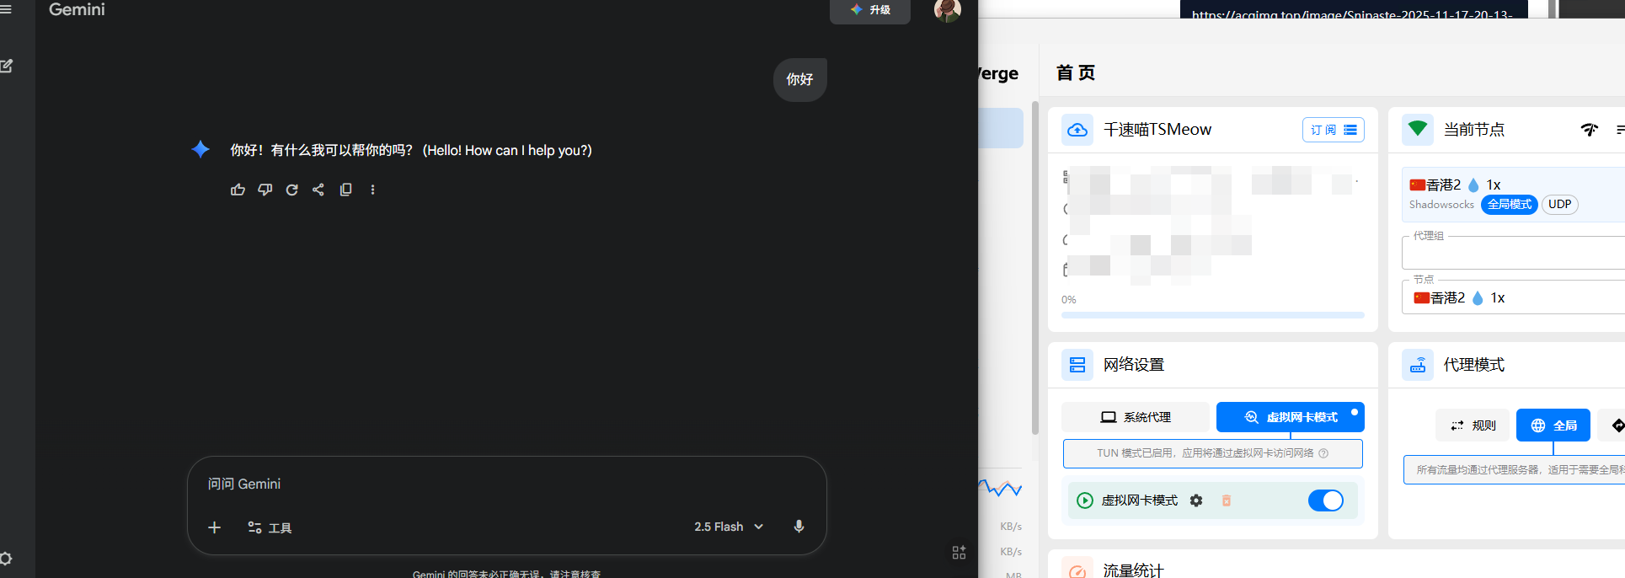Select the 规则 proxy mode
The height and width of the screenshot is (578, 1625).
[x=1472, y=425]
